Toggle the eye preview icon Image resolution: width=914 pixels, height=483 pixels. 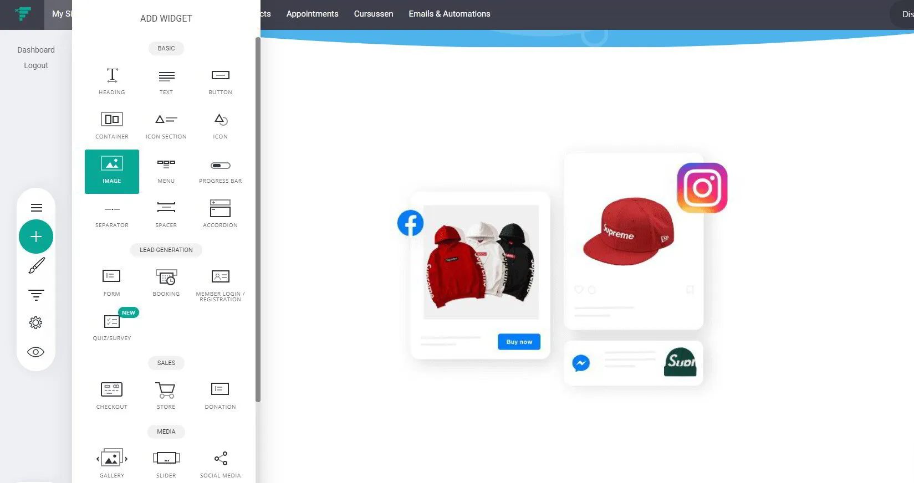point(36,352)
